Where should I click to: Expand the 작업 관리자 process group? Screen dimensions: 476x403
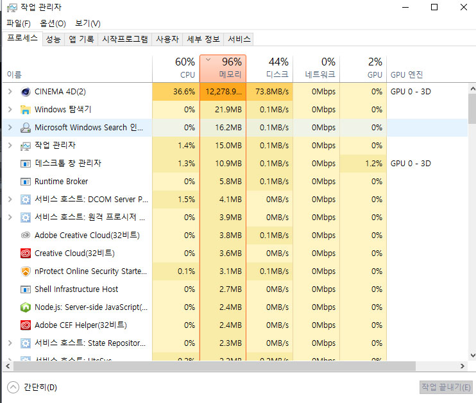tap(10, 146)
